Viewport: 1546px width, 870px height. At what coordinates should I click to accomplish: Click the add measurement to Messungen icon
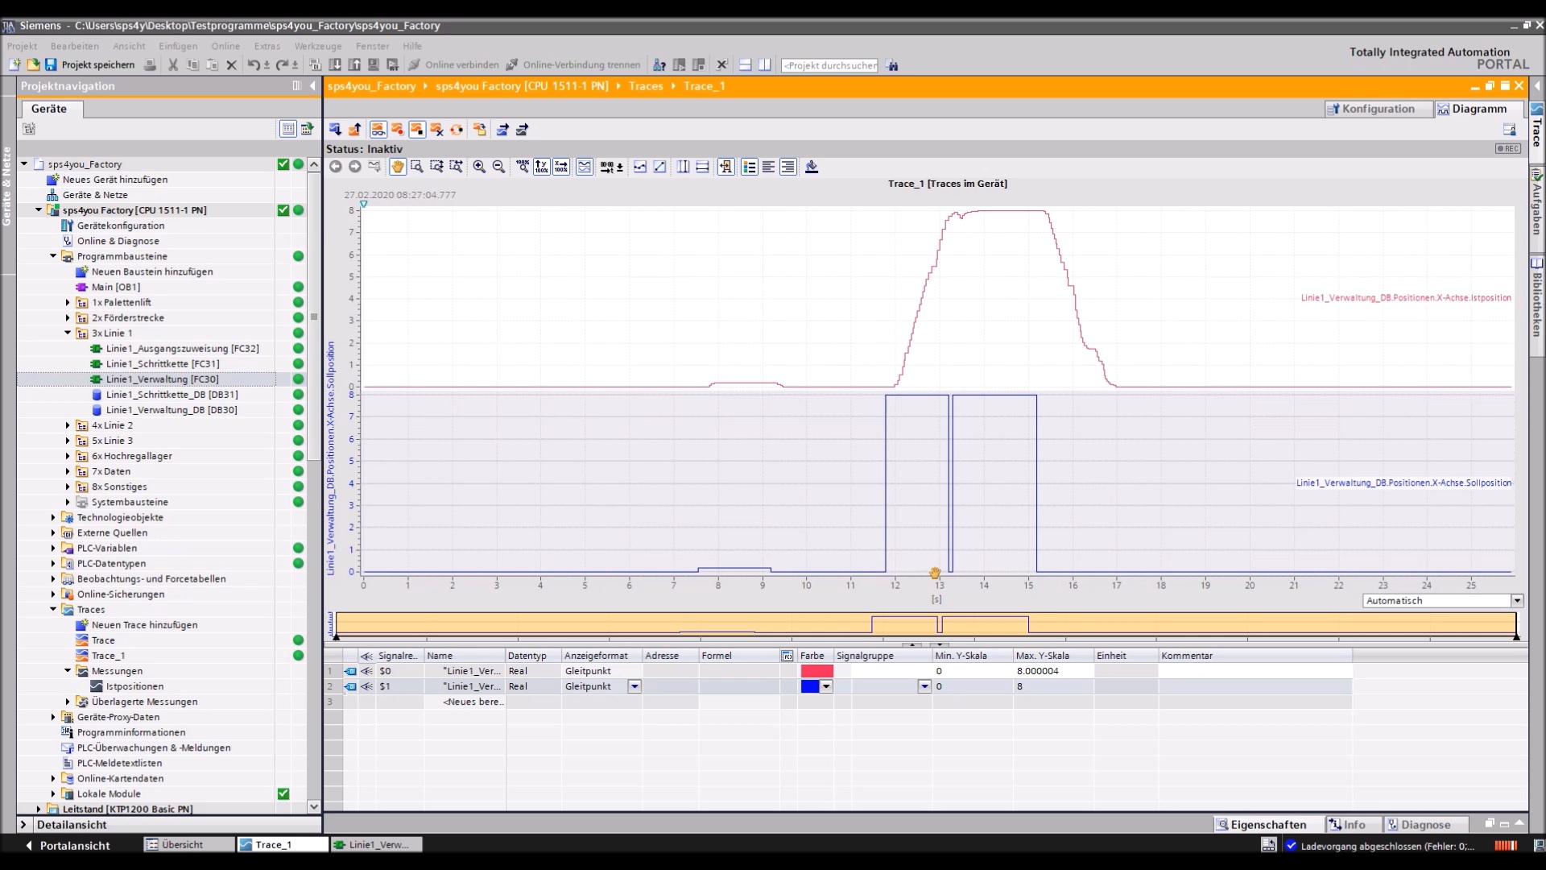coord(479,130)
